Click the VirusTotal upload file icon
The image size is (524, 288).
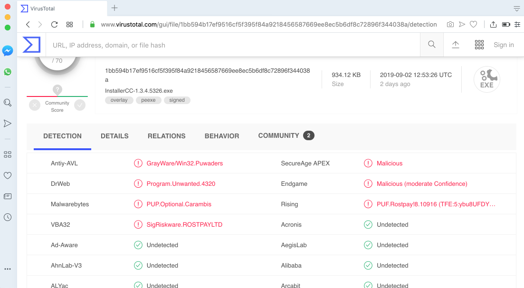coord(456,45)
